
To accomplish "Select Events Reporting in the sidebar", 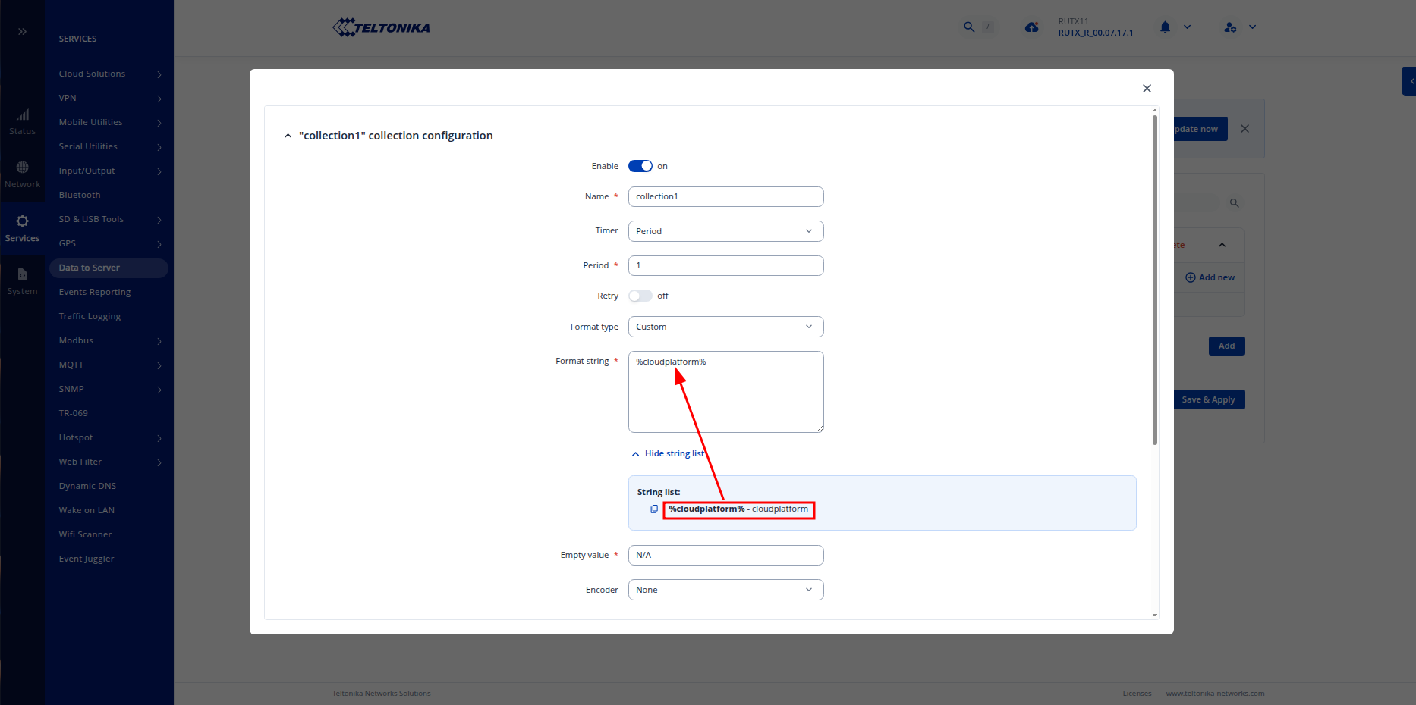I will coord(95,292).
